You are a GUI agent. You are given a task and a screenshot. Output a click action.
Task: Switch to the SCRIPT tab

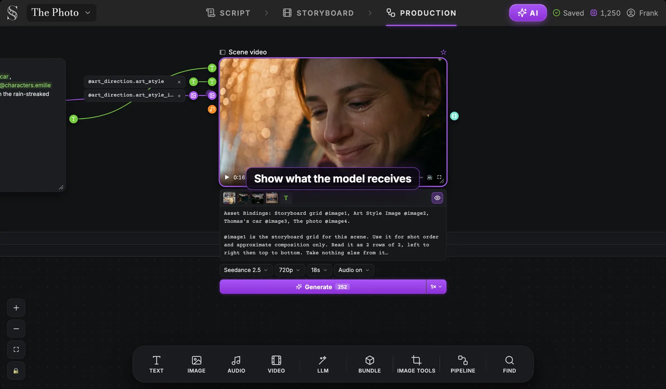coord(228,13)
